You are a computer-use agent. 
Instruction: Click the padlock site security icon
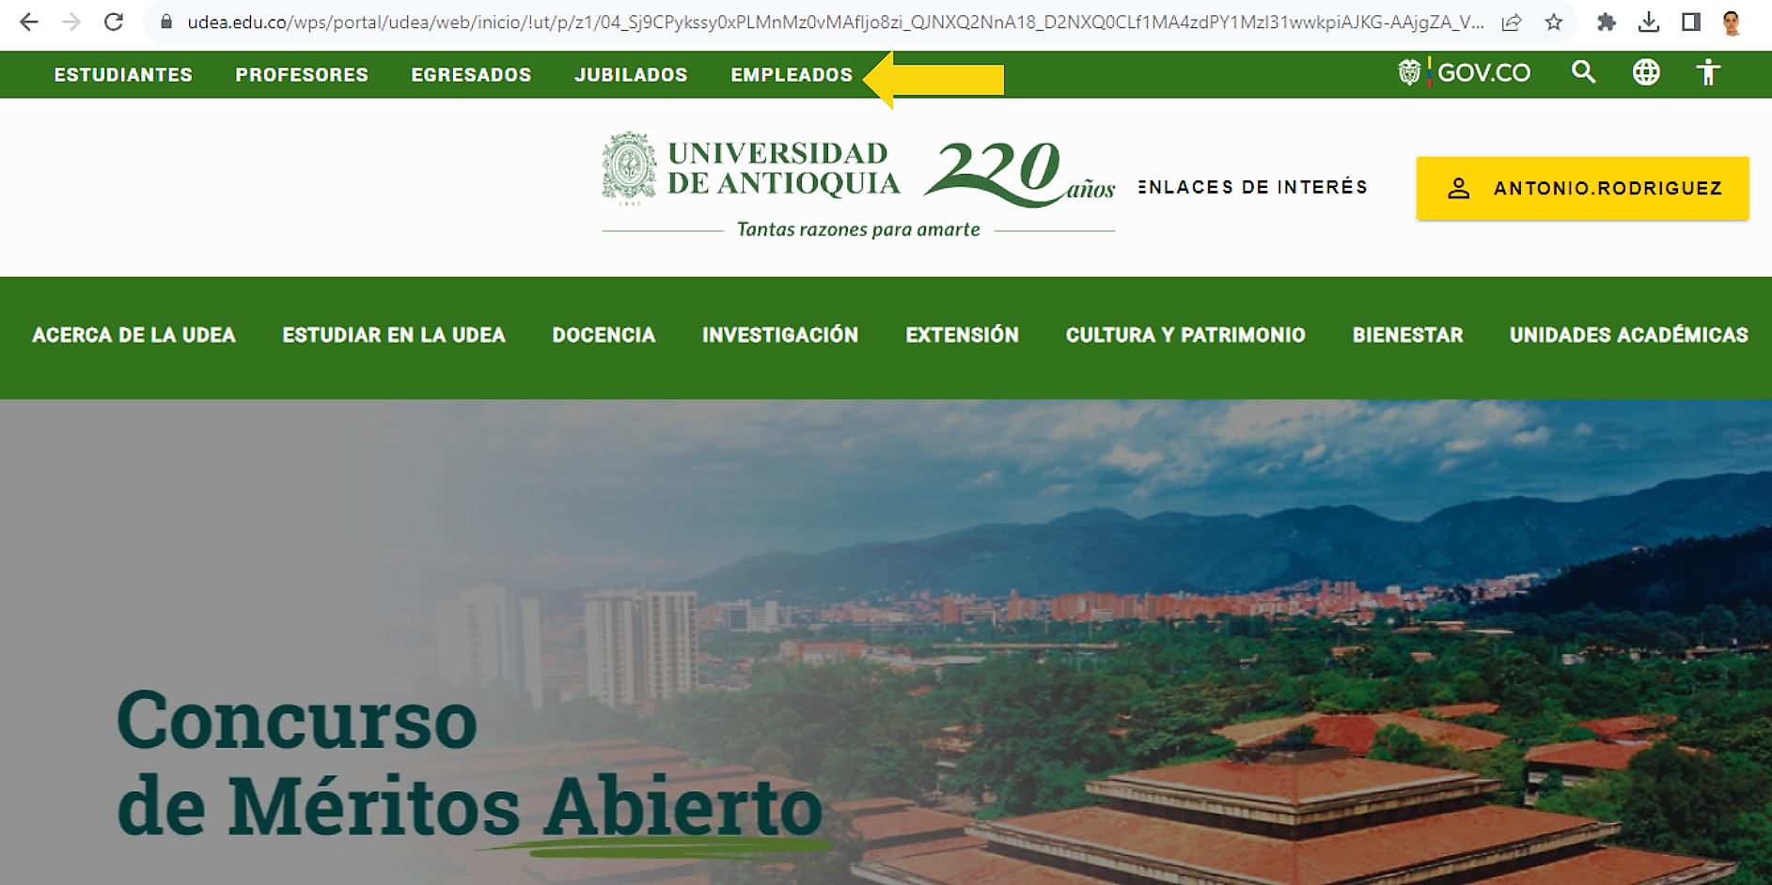pyautogui.click(x=166, y=22)
